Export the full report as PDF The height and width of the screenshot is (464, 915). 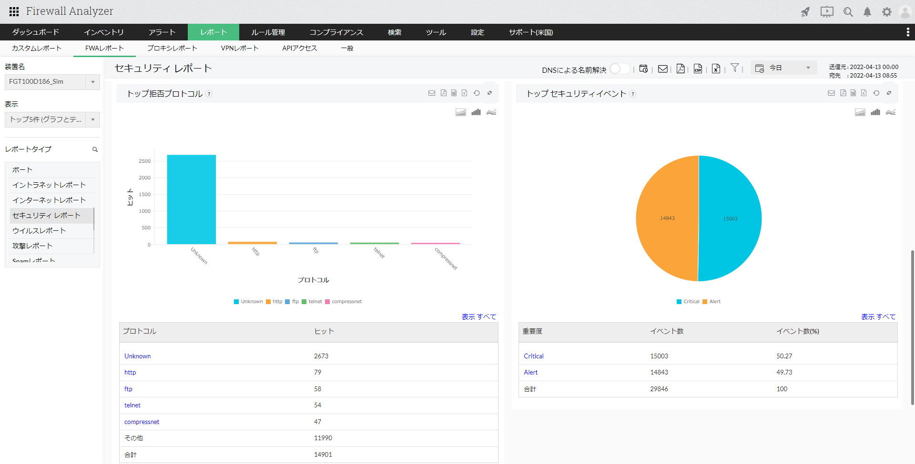681,69
